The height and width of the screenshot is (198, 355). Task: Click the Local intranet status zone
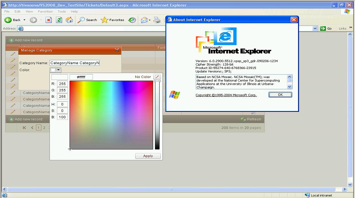(x=318, y=195)
